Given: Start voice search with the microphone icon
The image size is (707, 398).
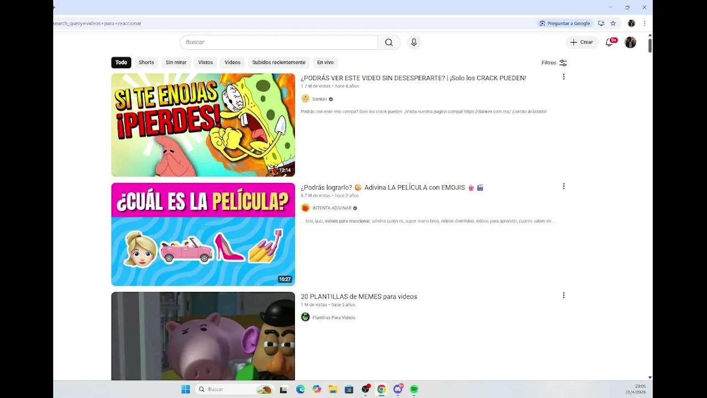Looking at the screenshot, I should (414, 43).
